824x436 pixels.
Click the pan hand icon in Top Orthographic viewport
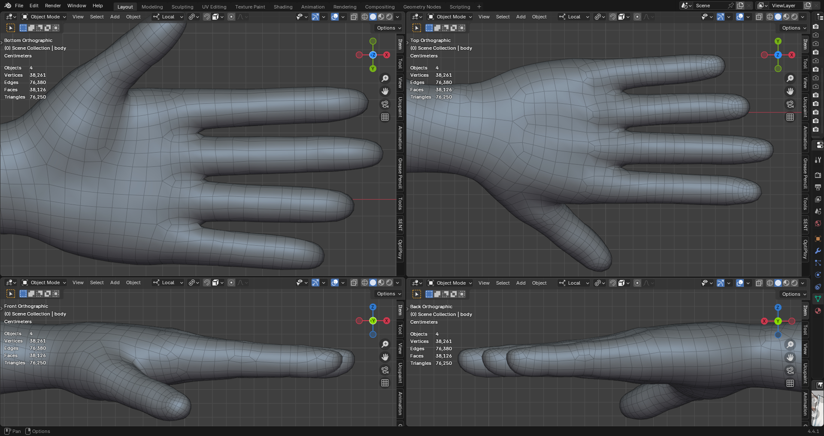(790, 91)
